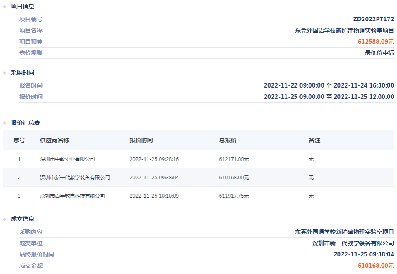The width and height of the screenshot is (397, 274).
Task: Click total quote 611917.75元
Action: (234, 196)
